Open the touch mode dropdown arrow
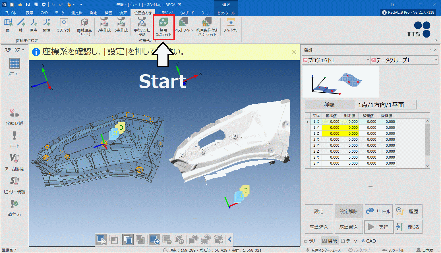 tap(74, 5)
